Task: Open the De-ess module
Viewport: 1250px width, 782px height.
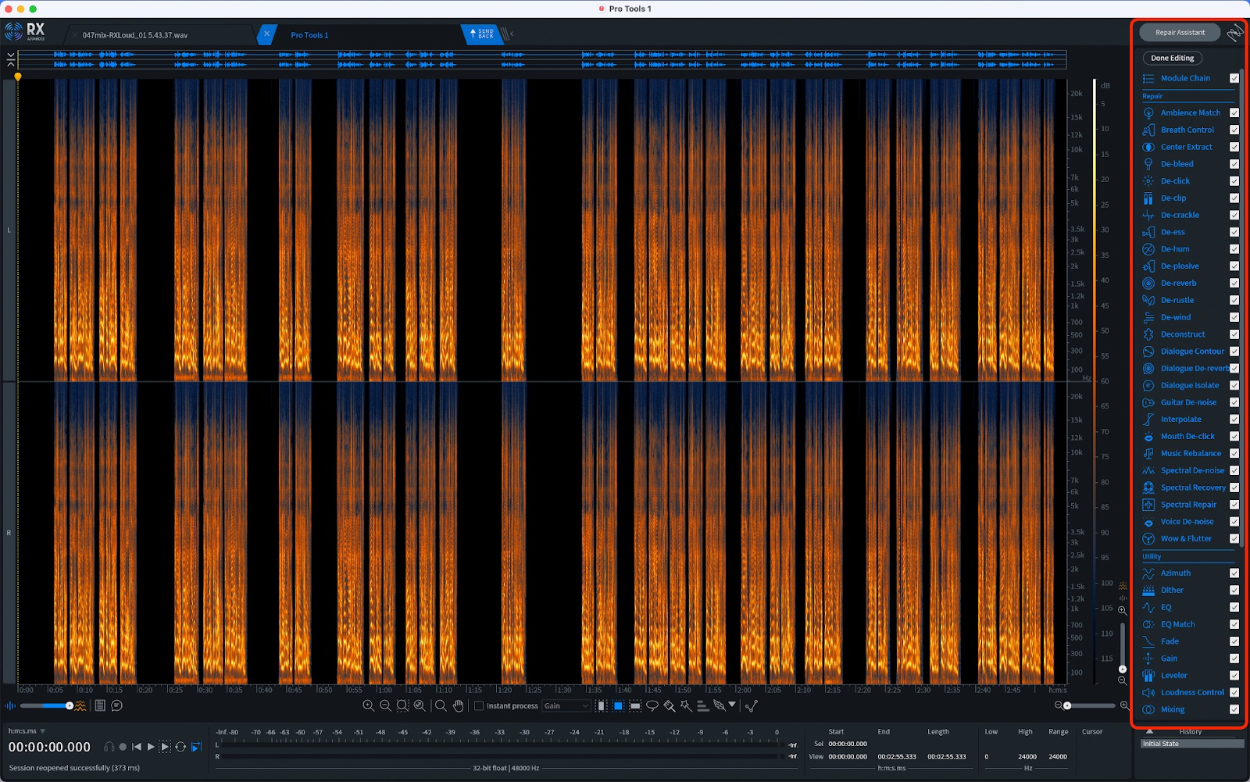Action: tap(1173, 232)
